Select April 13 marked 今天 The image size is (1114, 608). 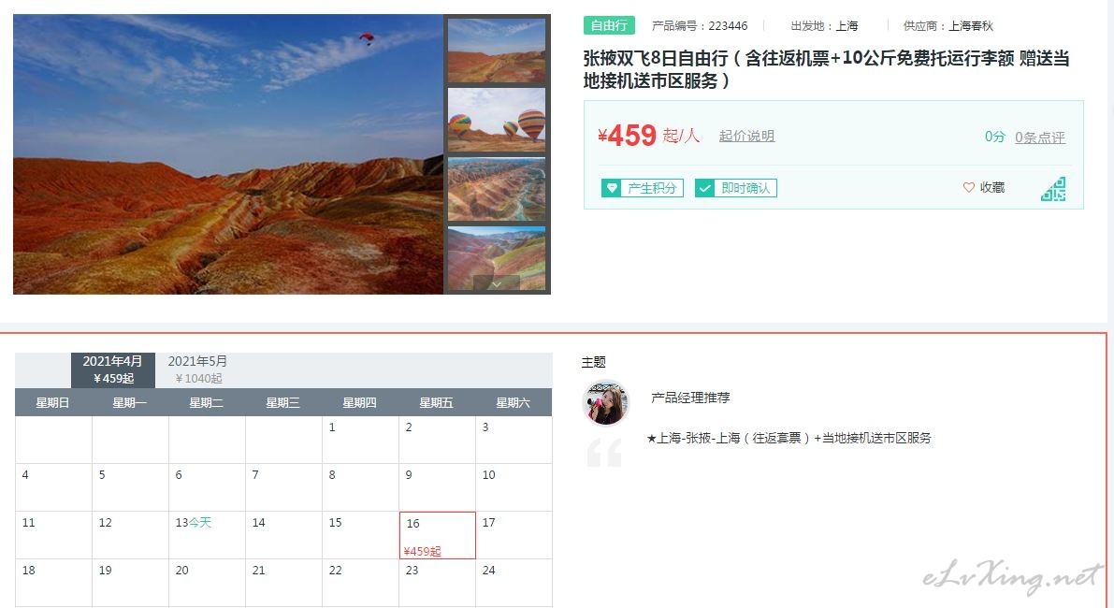pos(207,535)
